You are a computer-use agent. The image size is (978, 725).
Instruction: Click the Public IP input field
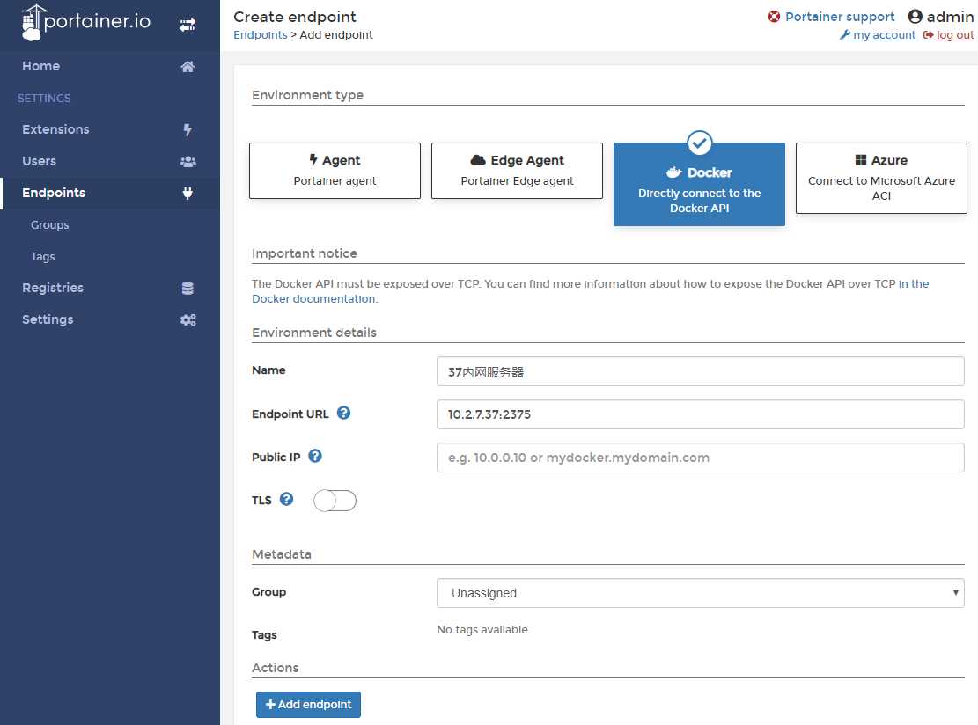(701, 458)
